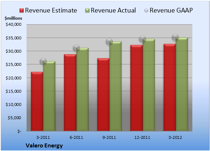The image size is (210, 151).
Task: Click the red estimate bar for 12-2011
Action: pyautogui.click(x=136, y=88)
